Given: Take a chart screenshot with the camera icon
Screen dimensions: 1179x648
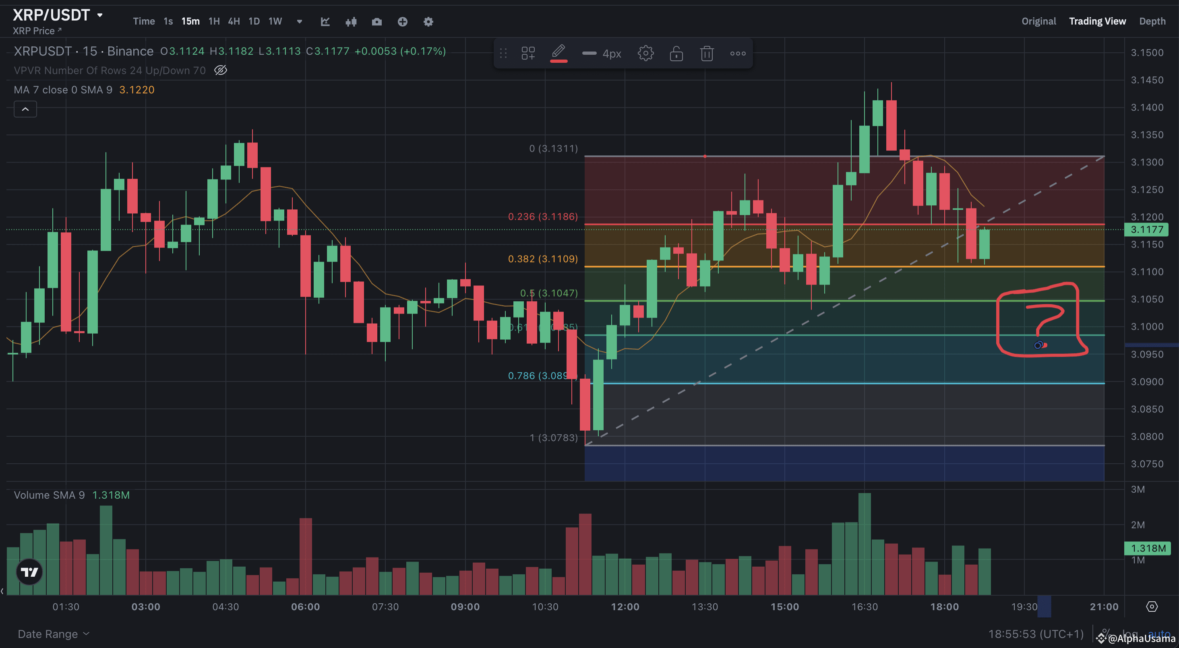Looking at the screenshot, I should (x=376, y=22).
